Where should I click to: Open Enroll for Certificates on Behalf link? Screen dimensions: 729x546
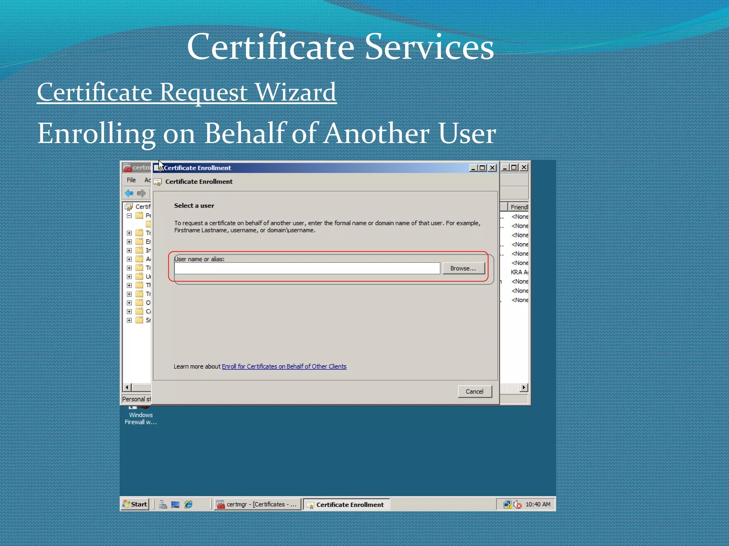pos(284,366)
